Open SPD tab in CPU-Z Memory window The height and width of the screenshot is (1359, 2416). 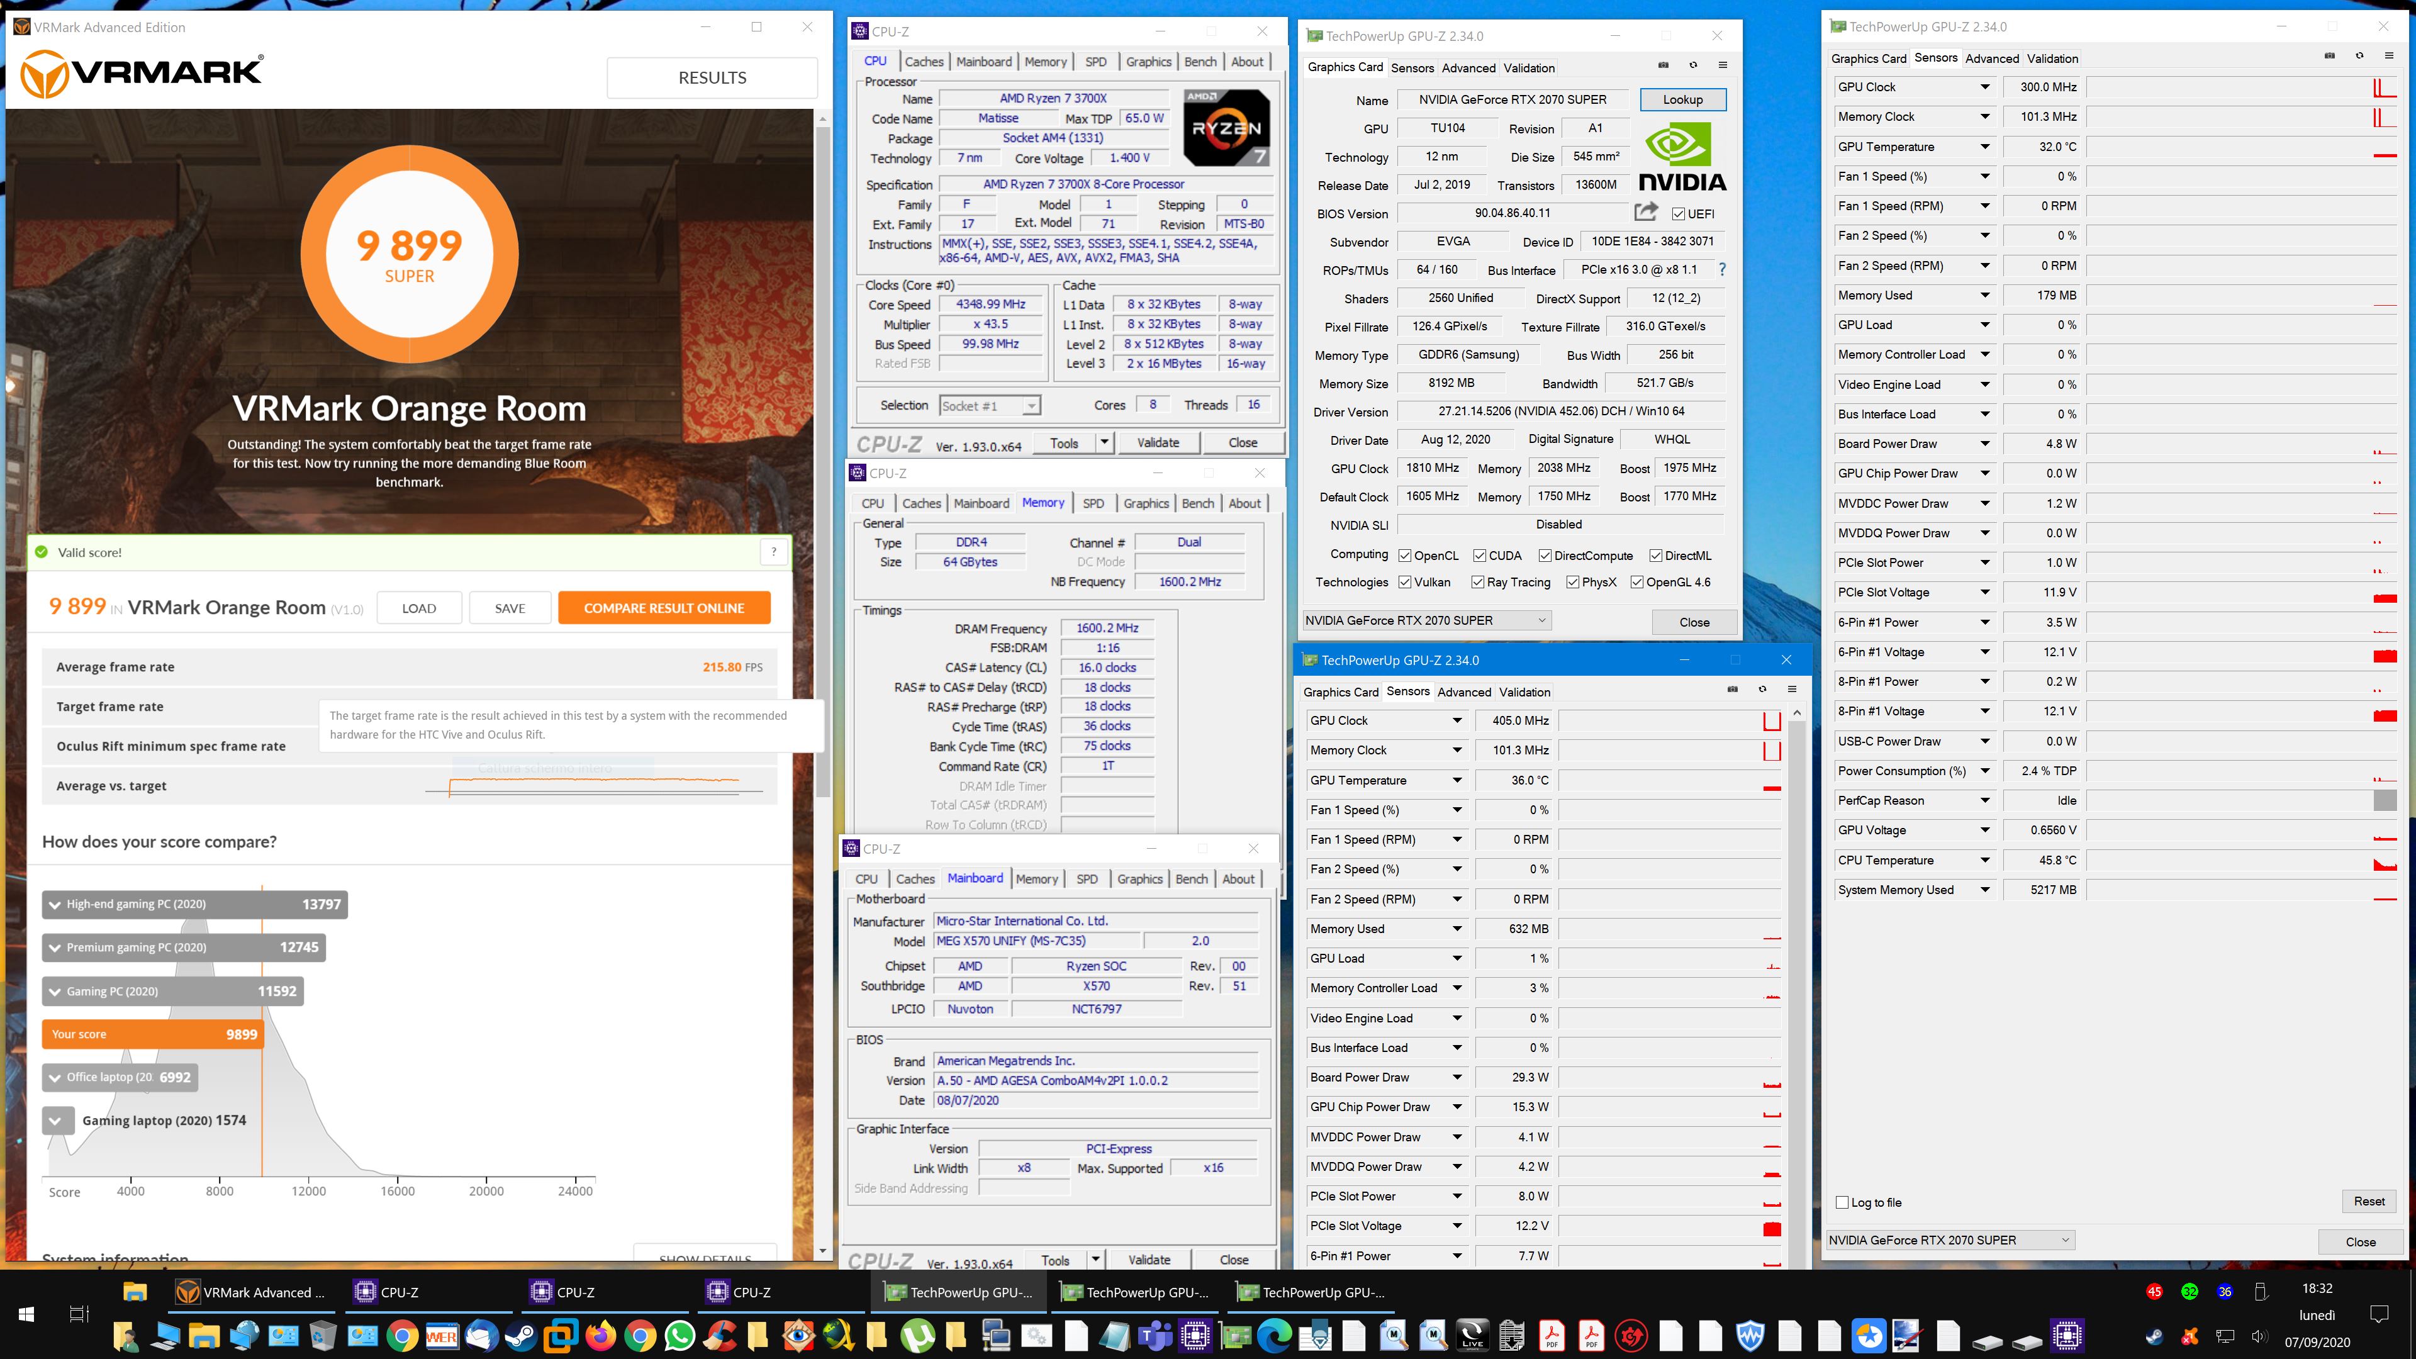(1093, 503)
